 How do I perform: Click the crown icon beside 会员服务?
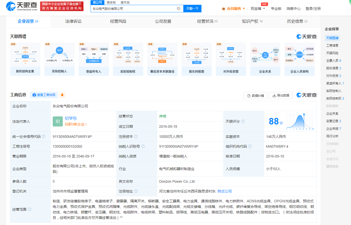tap(223, 9)
